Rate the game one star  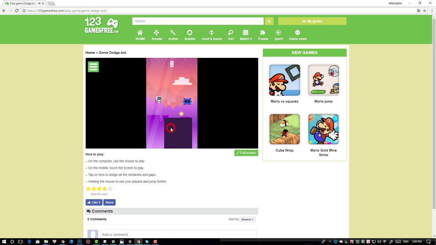[88, 189]
